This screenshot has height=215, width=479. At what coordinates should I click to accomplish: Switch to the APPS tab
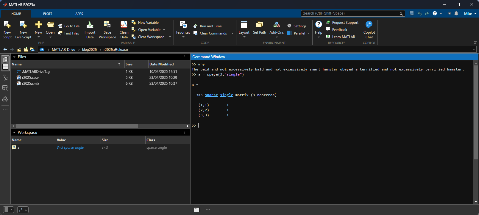click(x=79, y=14)
